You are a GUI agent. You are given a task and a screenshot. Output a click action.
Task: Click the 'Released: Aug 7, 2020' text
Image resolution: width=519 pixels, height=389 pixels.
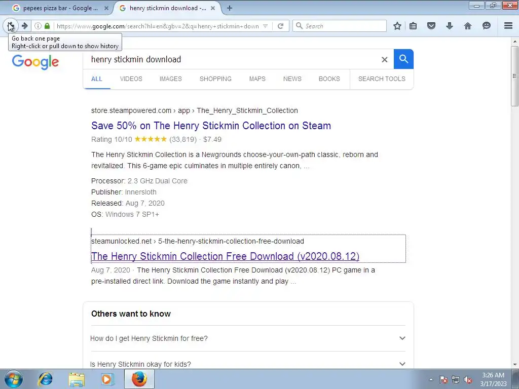128,204
